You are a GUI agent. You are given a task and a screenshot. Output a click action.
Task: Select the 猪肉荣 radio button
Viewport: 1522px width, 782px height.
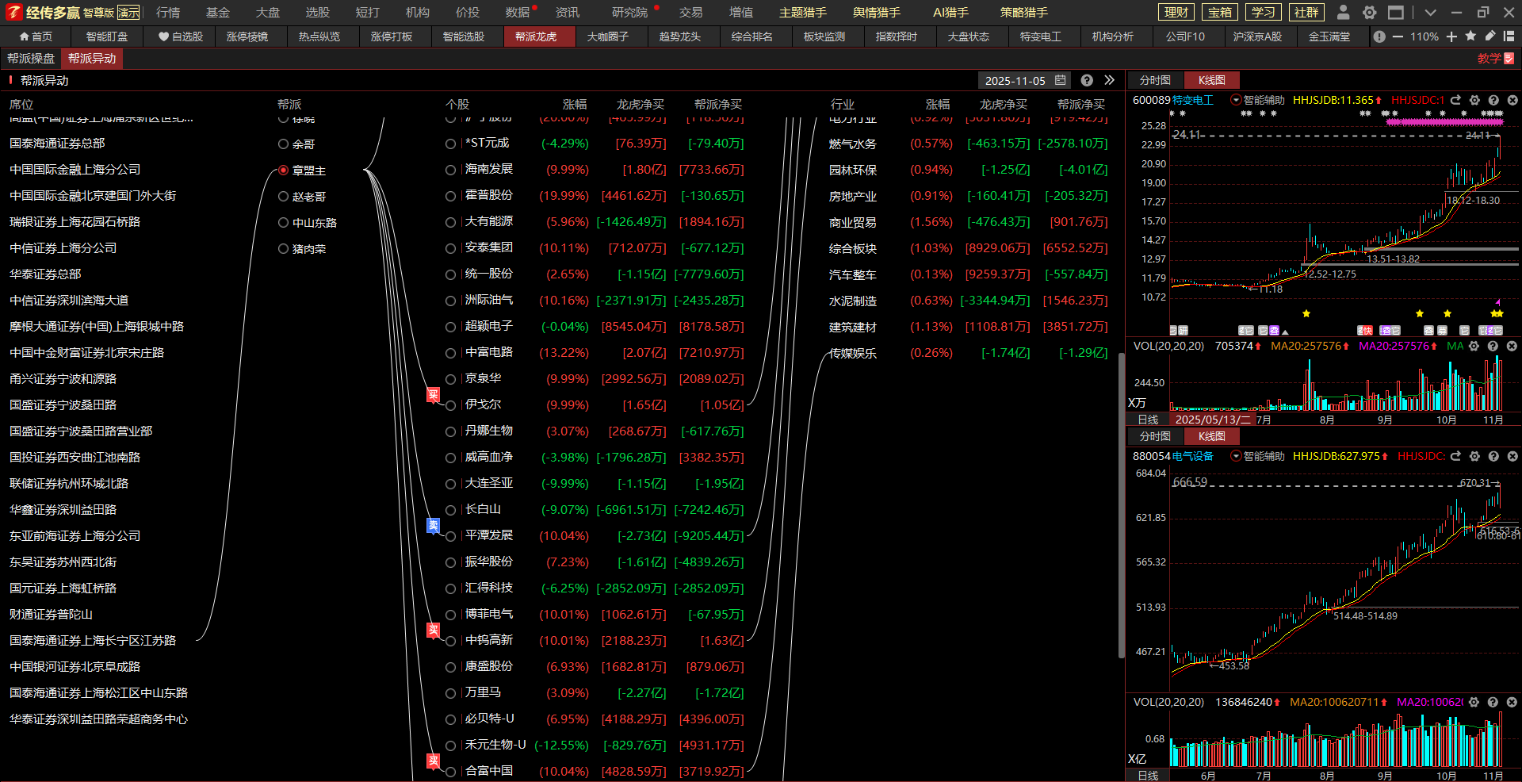[x=283, y=249]
